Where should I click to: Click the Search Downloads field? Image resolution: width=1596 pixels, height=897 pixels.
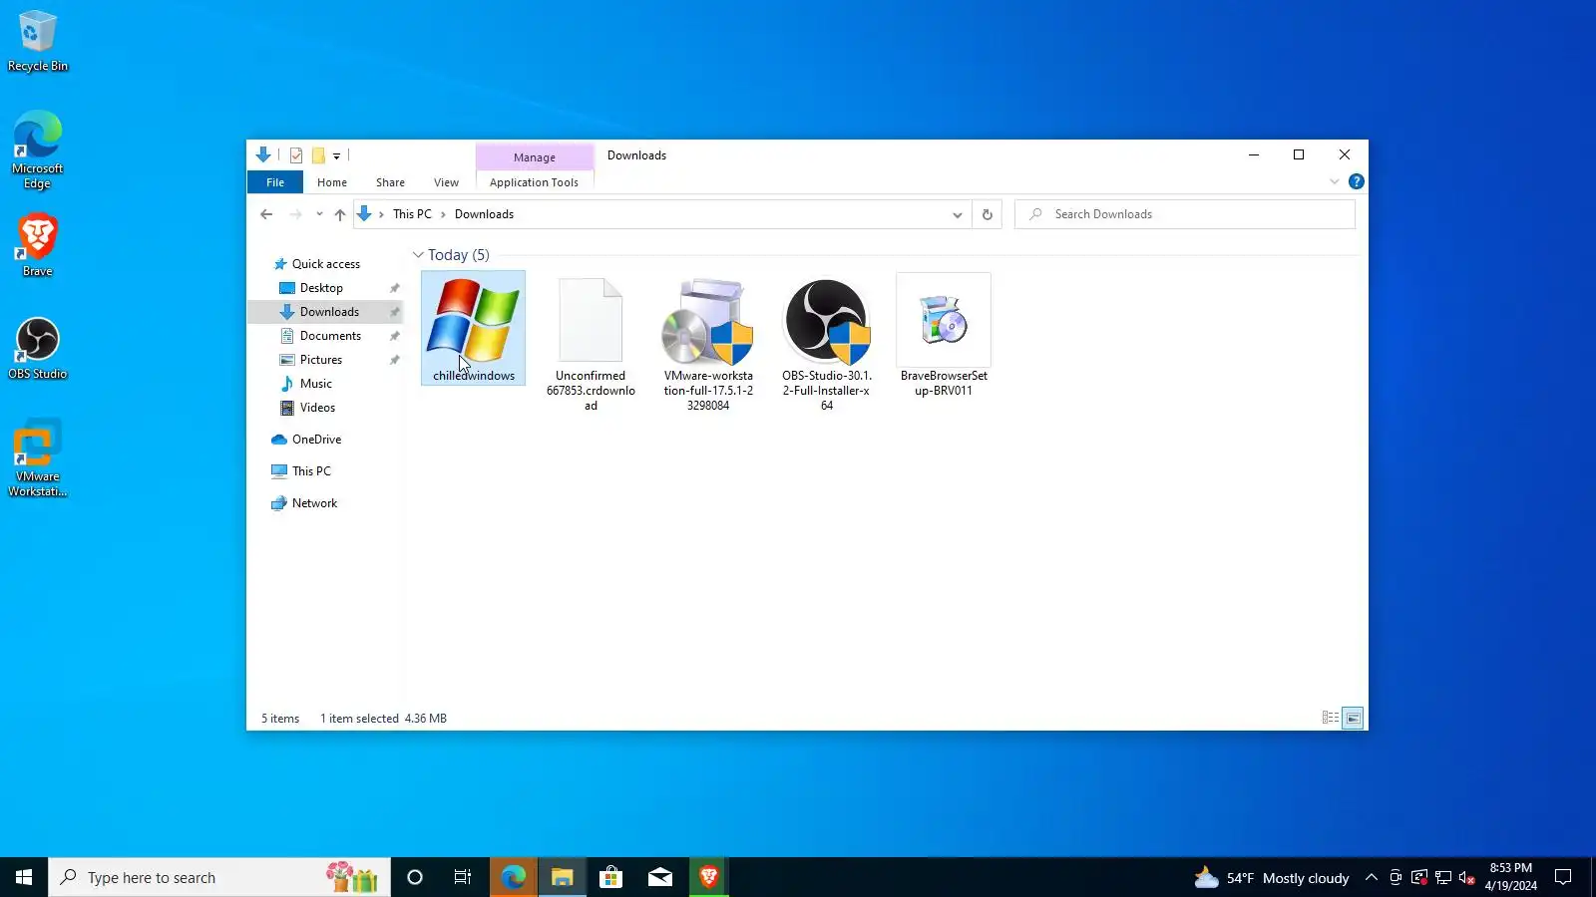pyautogui.click(x=1185, y=214)
